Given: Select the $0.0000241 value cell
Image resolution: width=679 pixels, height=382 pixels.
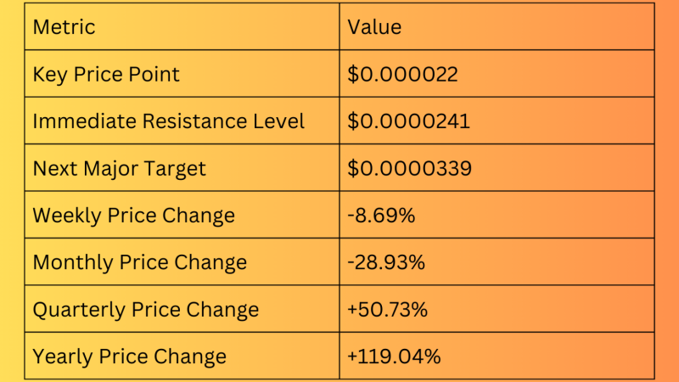Looking at the screenshot, I should [408, 121].
